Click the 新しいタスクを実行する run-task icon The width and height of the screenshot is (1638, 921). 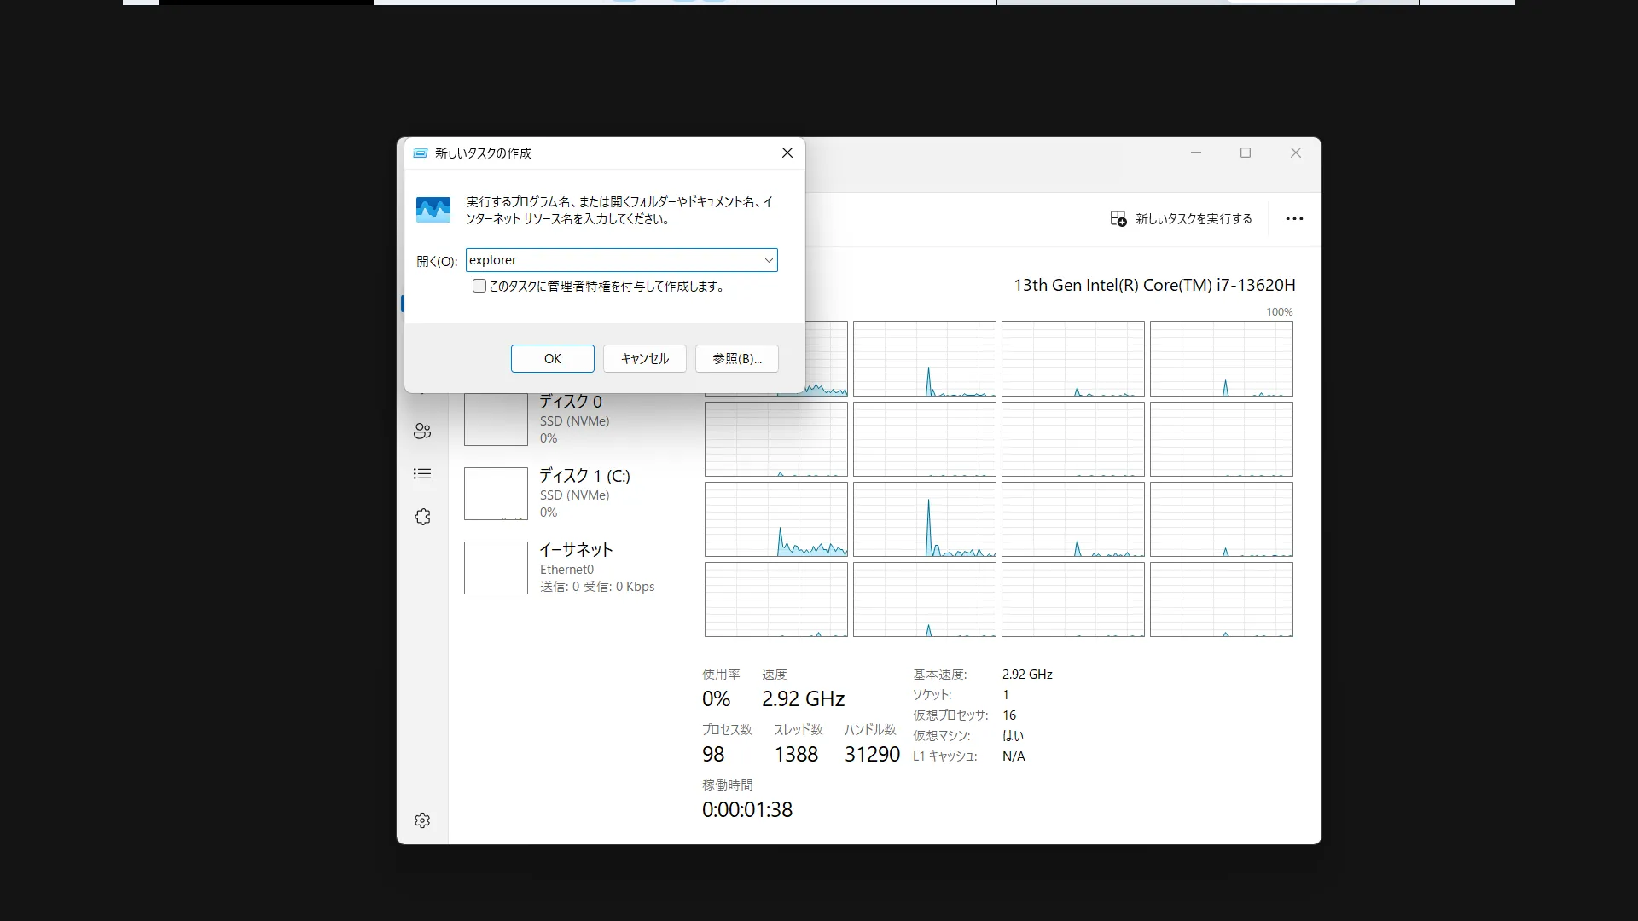coord(1118,218)
